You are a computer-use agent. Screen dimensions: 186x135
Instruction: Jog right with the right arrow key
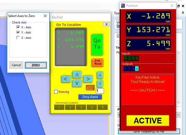coord(88,79)
